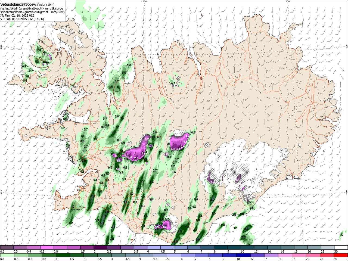Pick the 4 mm swatch in the rain scale
The image size is (348, 261).
pyautogui.click(x=146, y=255)
